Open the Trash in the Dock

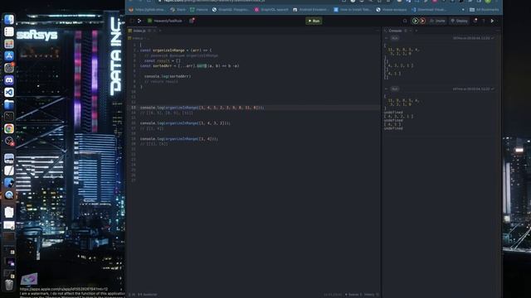[9, 285]
